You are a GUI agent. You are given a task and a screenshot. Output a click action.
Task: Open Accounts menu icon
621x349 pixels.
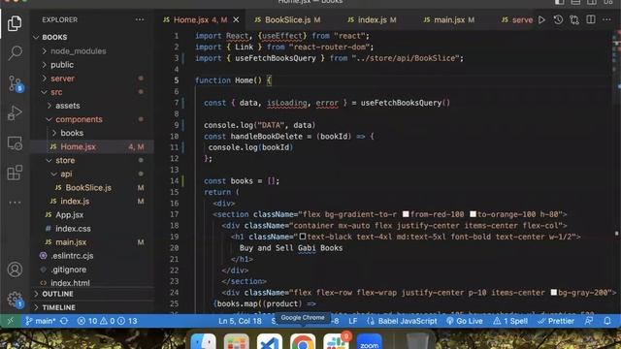[15, 270]
